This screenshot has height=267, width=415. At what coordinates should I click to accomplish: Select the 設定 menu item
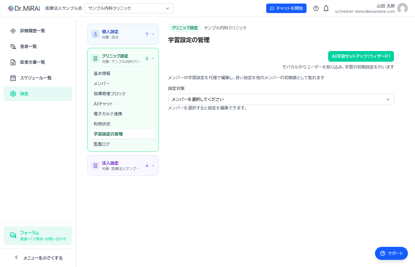pyautogui.click(x=38, y=94)
